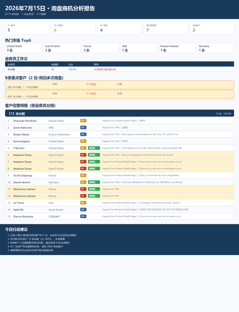Image resolution: width=239 pixels, height=312 pixels.
Task: Open the Zeynel demirci customer row
Action: pos(119,182)
